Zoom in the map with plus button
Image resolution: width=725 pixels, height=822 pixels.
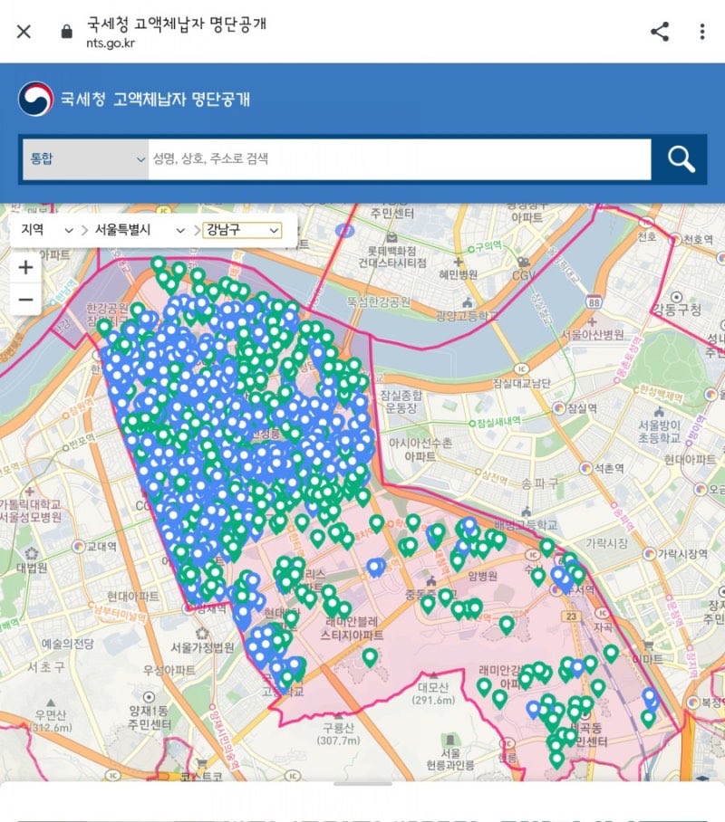tap(25, 268)
